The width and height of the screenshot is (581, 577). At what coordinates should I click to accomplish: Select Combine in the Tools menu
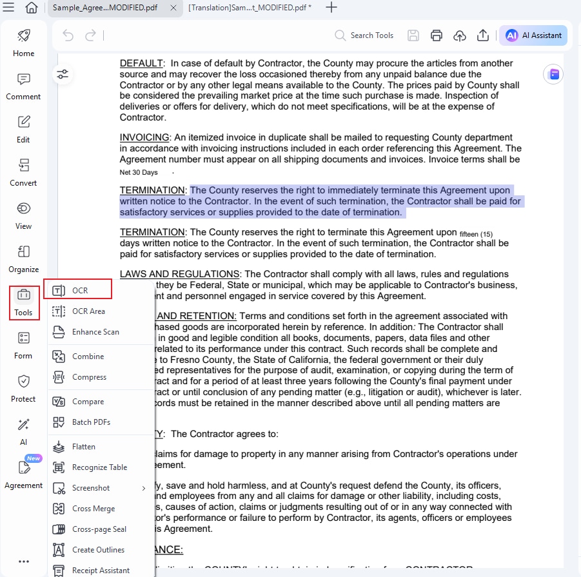101,357
